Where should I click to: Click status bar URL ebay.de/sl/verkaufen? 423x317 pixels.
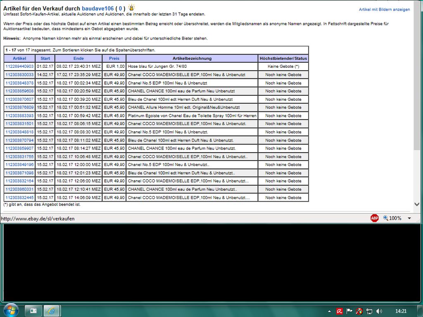click(38, 219)
